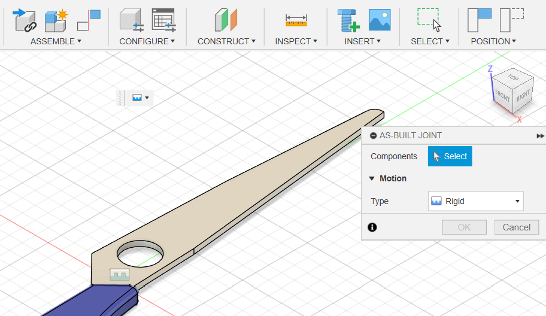The width and height of the screenshot is (546, 316).
Task: Click the Insert McMaster-Carr Component bolt icon
Action: pyautogui.click(x=348, y=19)
